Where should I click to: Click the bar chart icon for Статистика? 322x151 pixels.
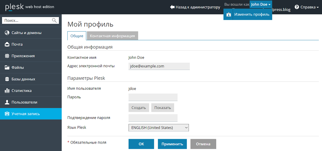[7, 91]
